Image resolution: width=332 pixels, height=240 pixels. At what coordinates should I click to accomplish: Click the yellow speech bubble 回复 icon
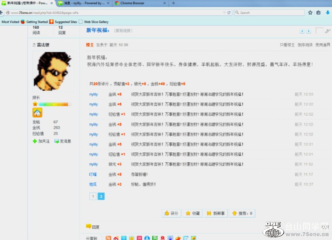click(88, 227)
